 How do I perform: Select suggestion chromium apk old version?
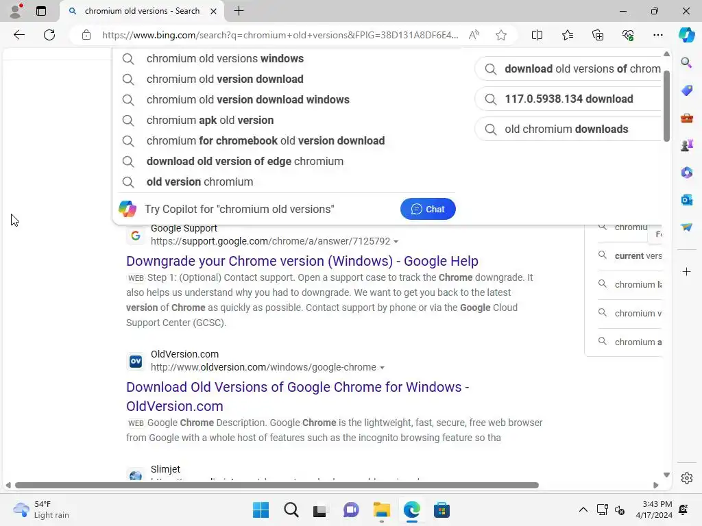(x=287, y=121)
